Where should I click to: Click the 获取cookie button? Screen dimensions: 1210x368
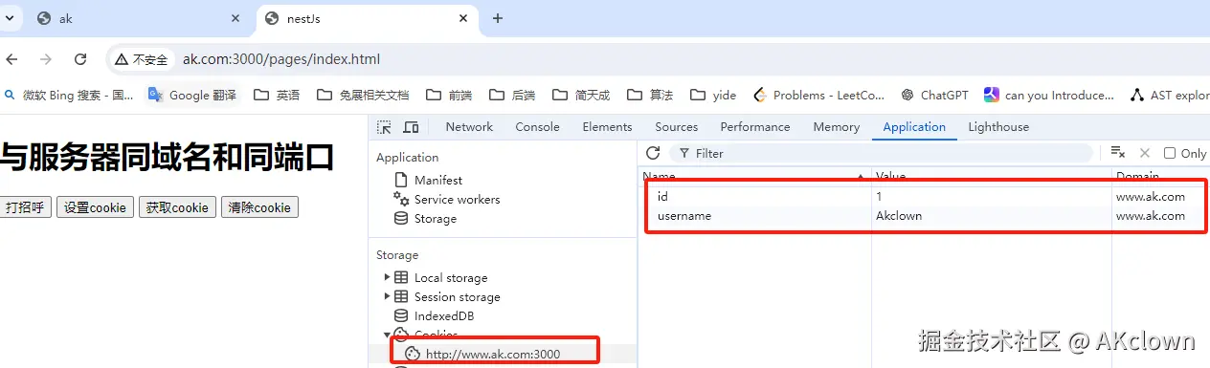coord(177,207)
